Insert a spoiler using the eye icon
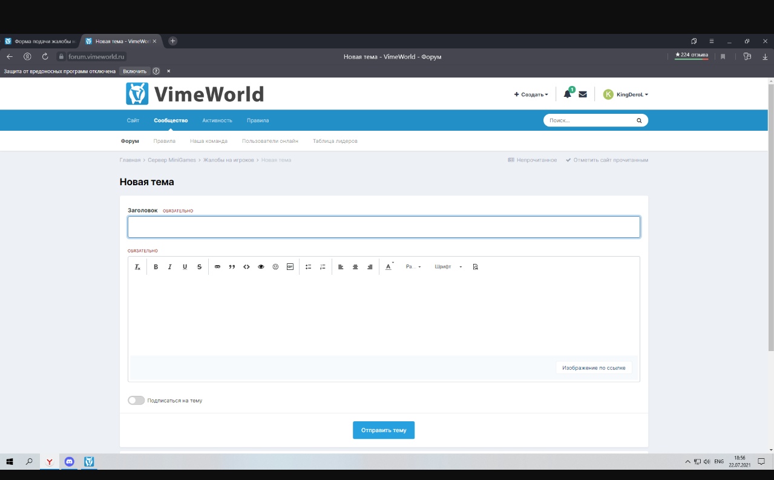 tap(261, 267)
